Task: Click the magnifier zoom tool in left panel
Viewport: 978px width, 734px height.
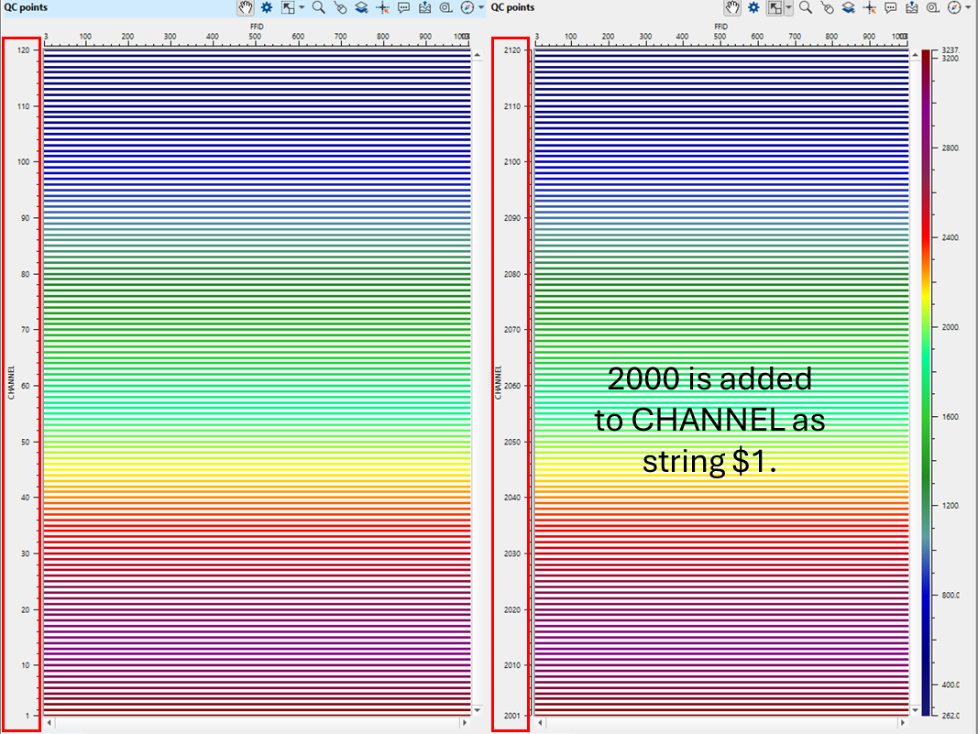Action: pos(318,7)
